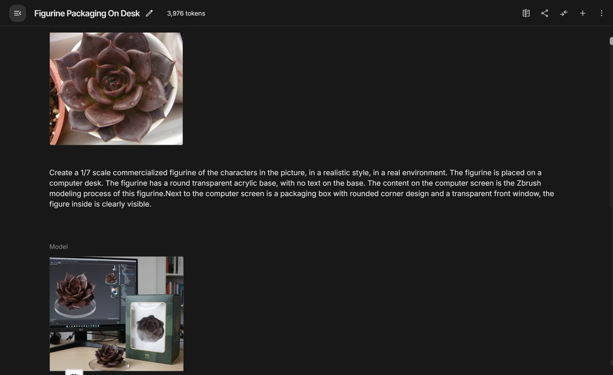Click the white badge below generated image
The image size is (613, 375).
click(74, 372)
